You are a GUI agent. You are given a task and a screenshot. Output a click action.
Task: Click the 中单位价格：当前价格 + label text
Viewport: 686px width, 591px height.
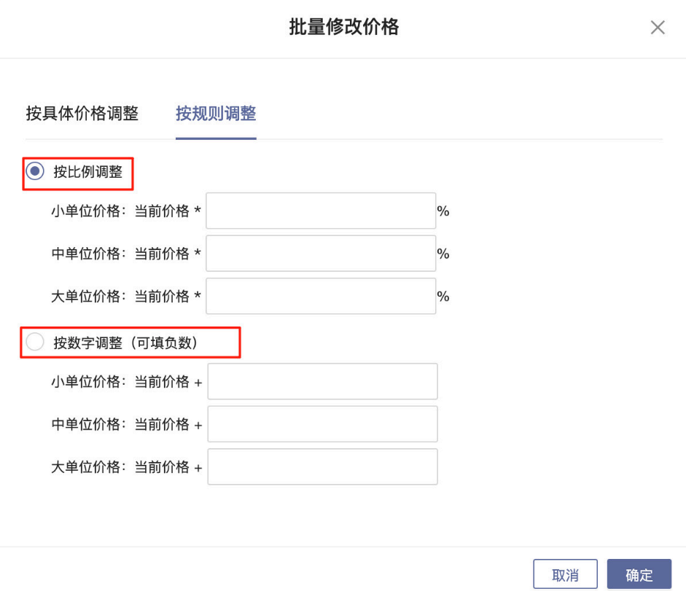(x=126, y=424)
